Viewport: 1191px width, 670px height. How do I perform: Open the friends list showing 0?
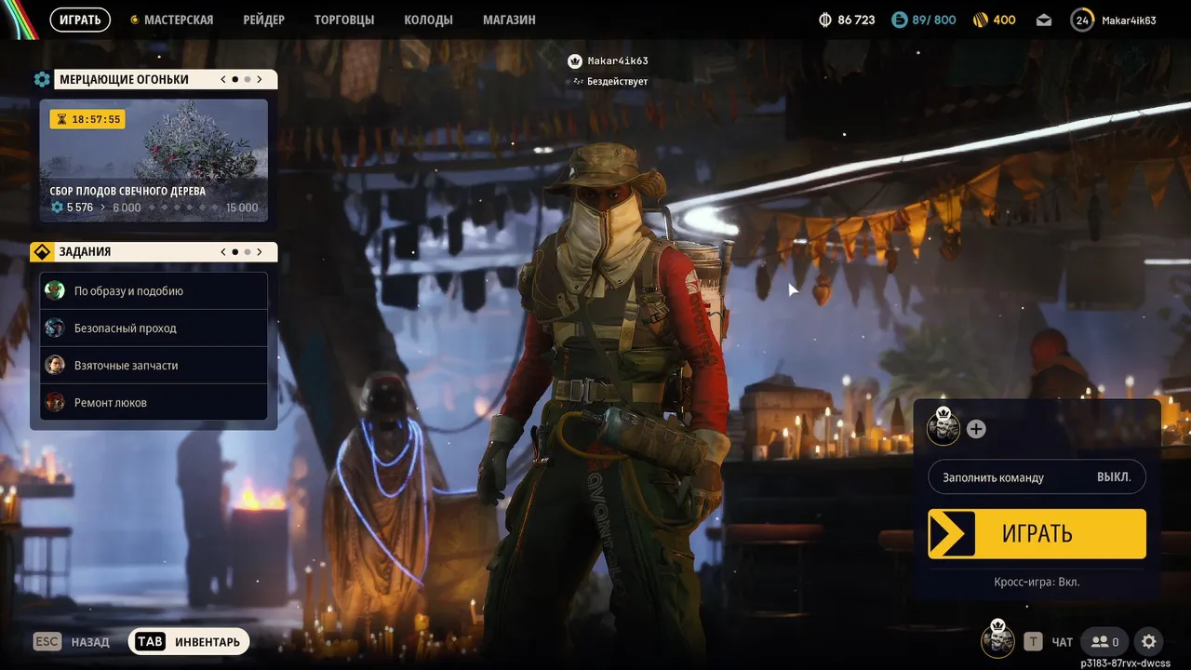click(1105, 641)
